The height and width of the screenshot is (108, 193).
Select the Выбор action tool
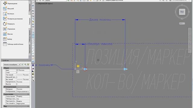tap(8, 39)
